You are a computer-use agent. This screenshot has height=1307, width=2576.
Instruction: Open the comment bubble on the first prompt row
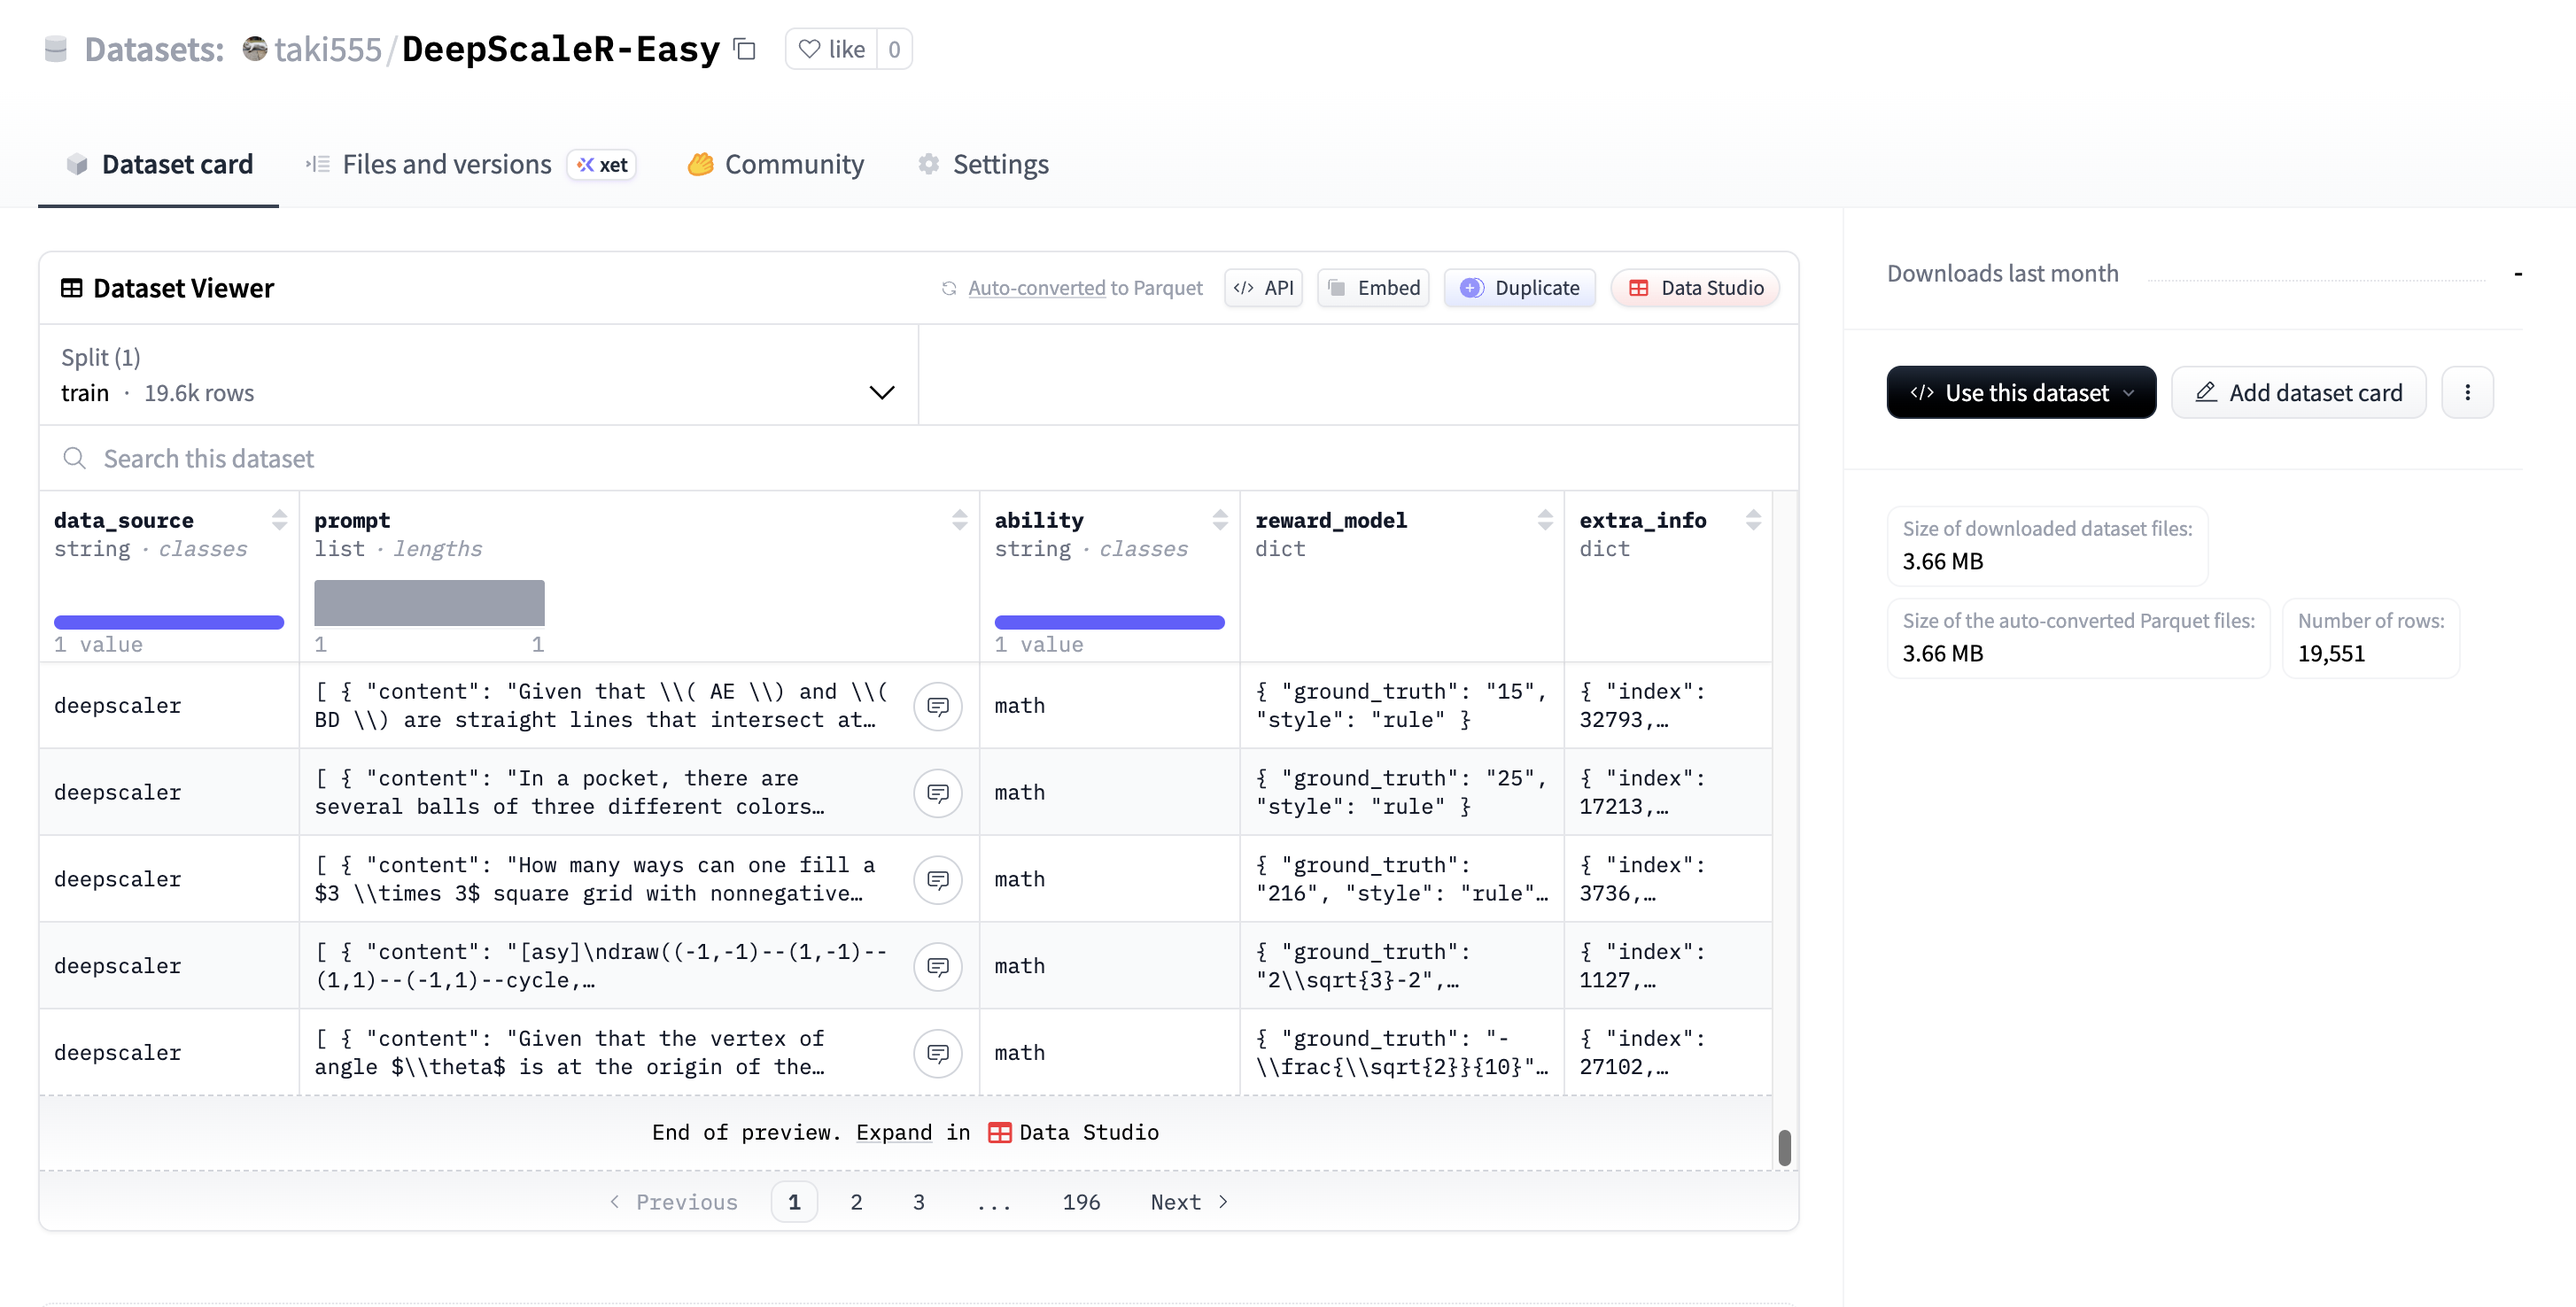point(938,705)
